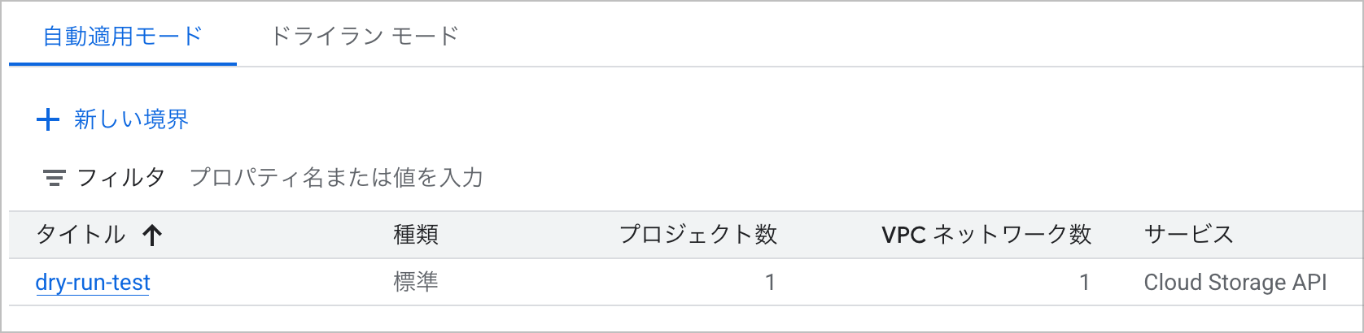Select the dry-run-test table row
The image size is (1364, 333).
tap(570, 283)
